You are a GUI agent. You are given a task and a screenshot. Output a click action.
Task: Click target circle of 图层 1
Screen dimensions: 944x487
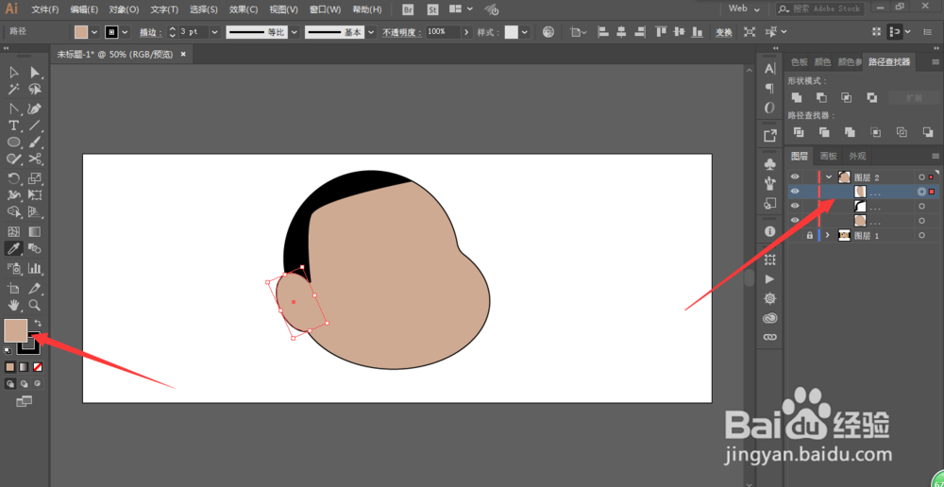tap(921, 235)
